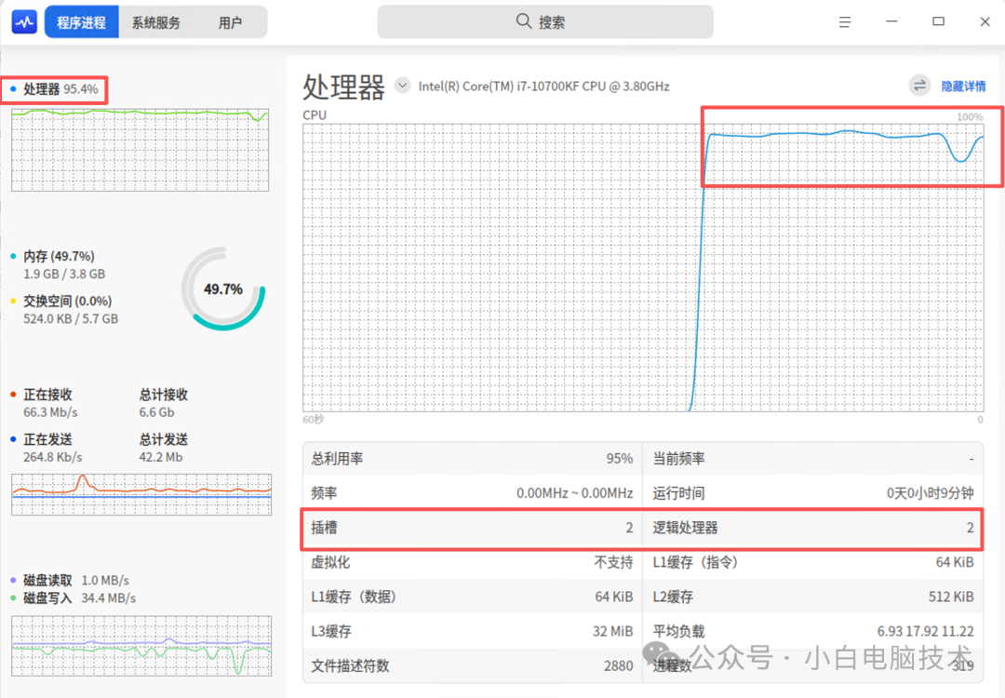Open the hamburger main menu
Viewport: 1005px width, 698px height.
pos(845,21)
